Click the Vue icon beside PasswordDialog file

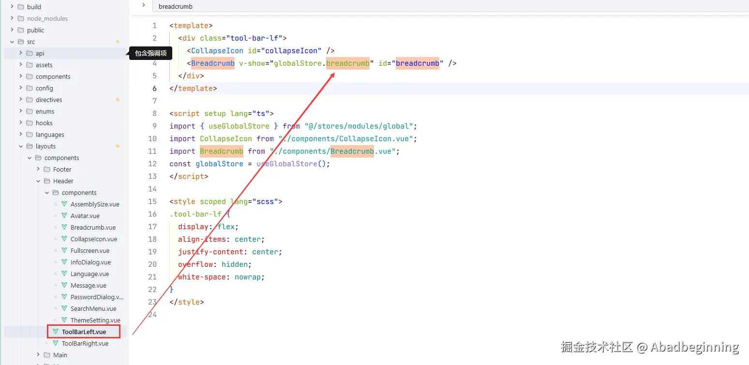tap(64, 297)
